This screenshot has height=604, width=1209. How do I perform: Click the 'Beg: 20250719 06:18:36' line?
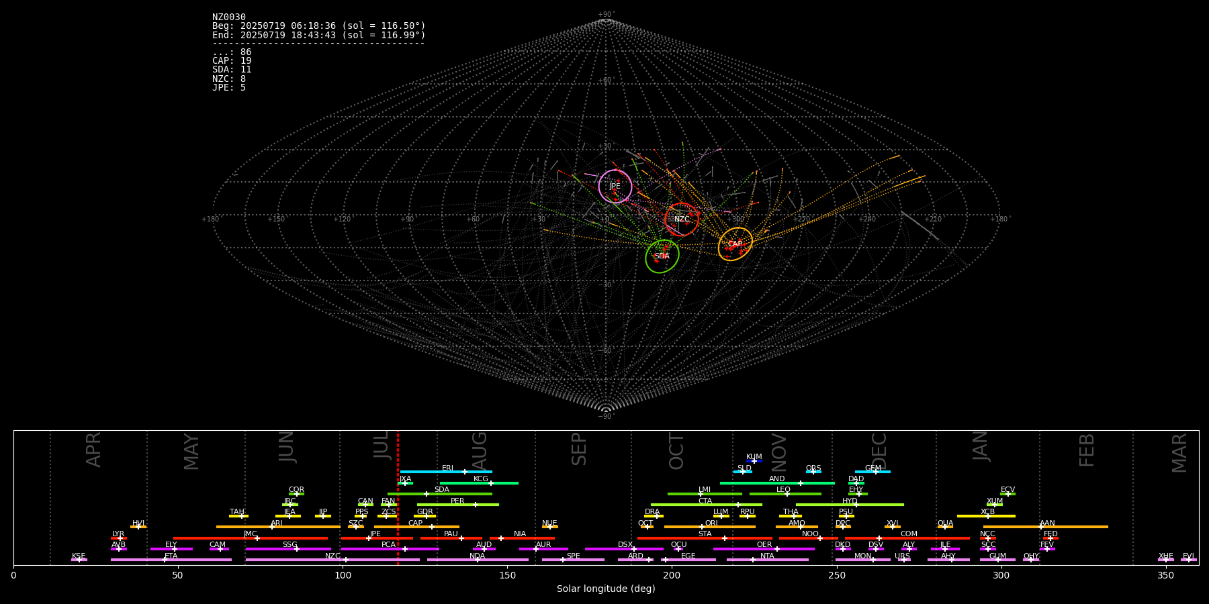[319, 26]
